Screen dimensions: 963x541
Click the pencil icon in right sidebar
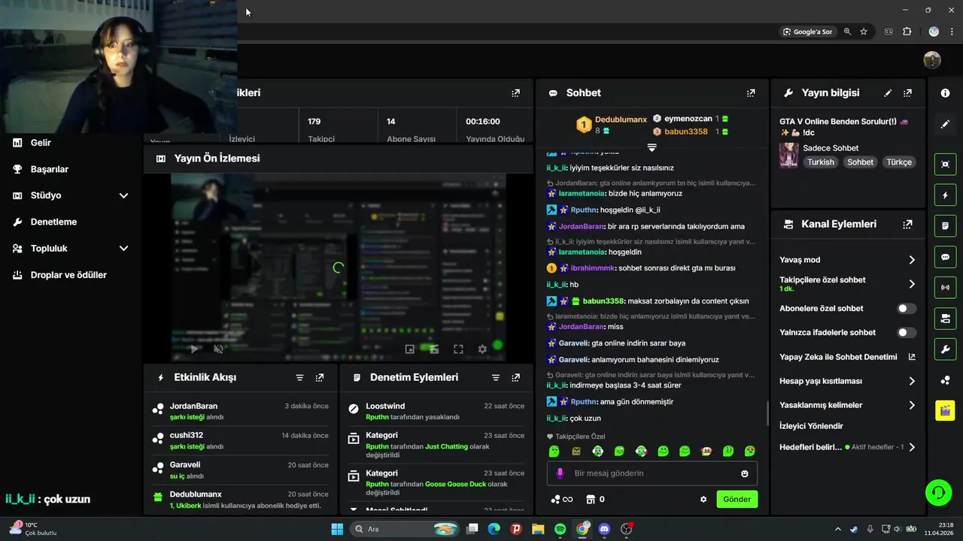[x=945, y=124]
